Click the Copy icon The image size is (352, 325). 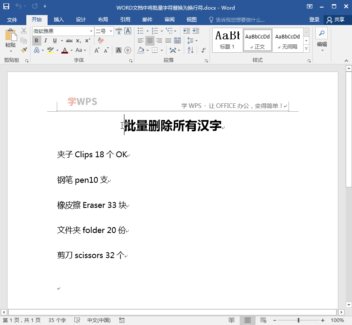point(23,41)
